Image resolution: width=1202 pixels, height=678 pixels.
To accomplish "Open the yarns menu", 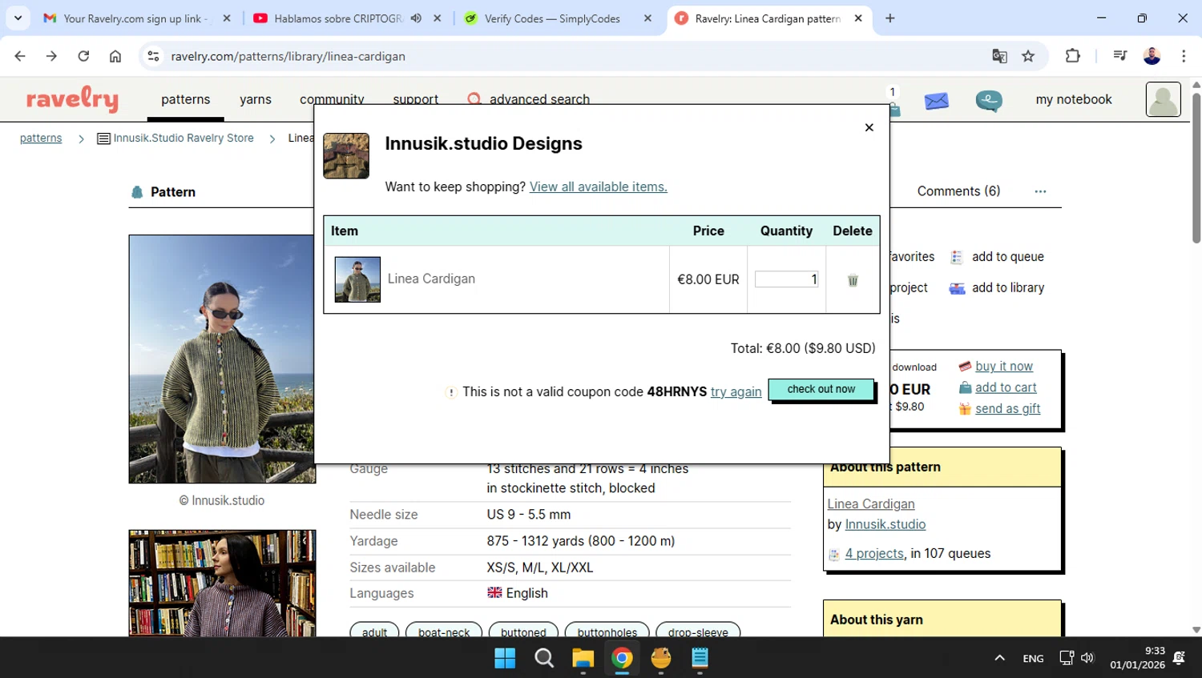I will coord(255,99).
